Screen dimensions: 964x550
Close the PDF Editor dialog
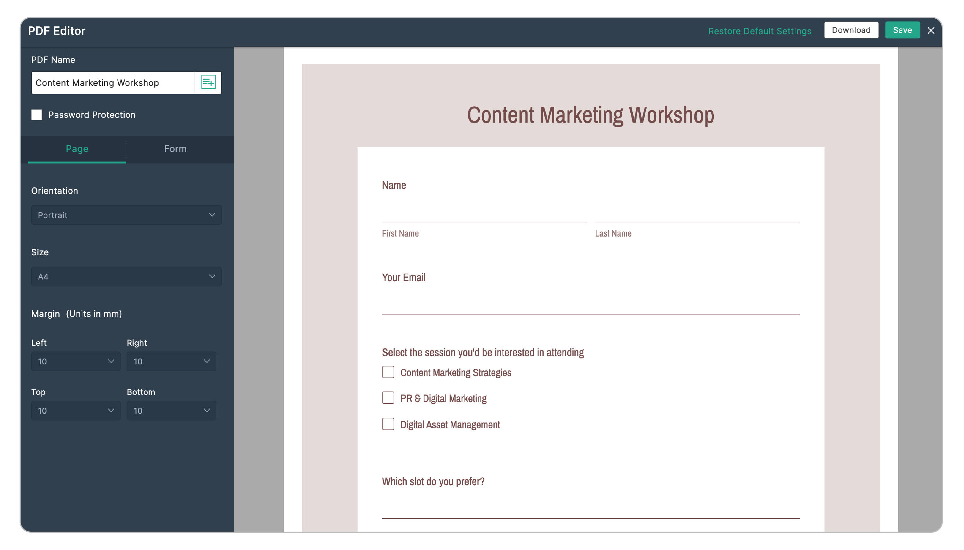click(x=930, y=30)
